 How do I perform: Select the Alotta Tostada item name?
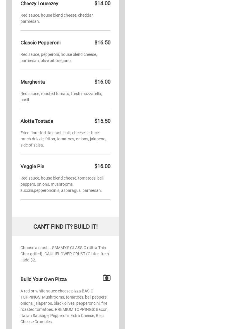click(x=37, y=121)
